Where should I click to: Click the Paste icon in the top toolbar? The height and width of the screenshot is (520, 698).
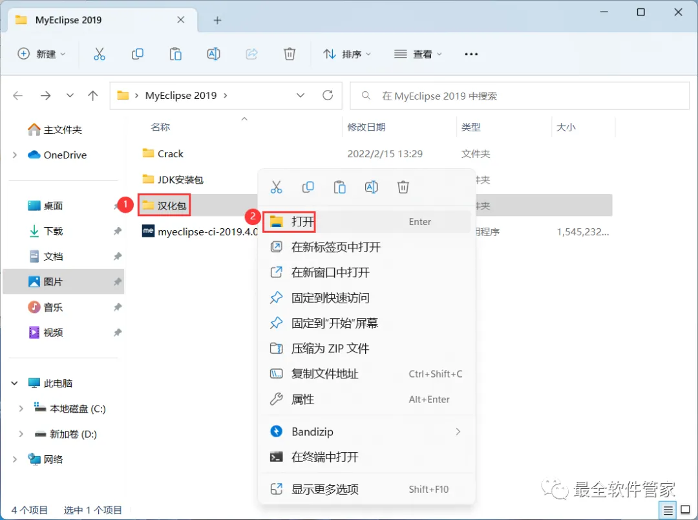175,54
